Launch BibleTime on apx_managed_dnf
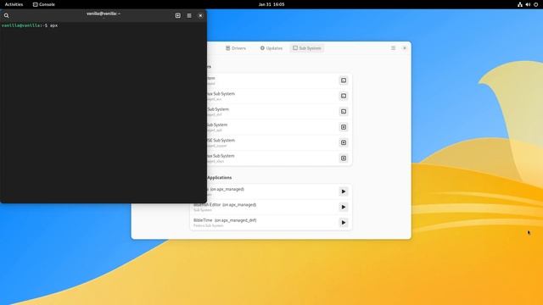543x305 pixels. pyautogui.click(x=343, y=223)
